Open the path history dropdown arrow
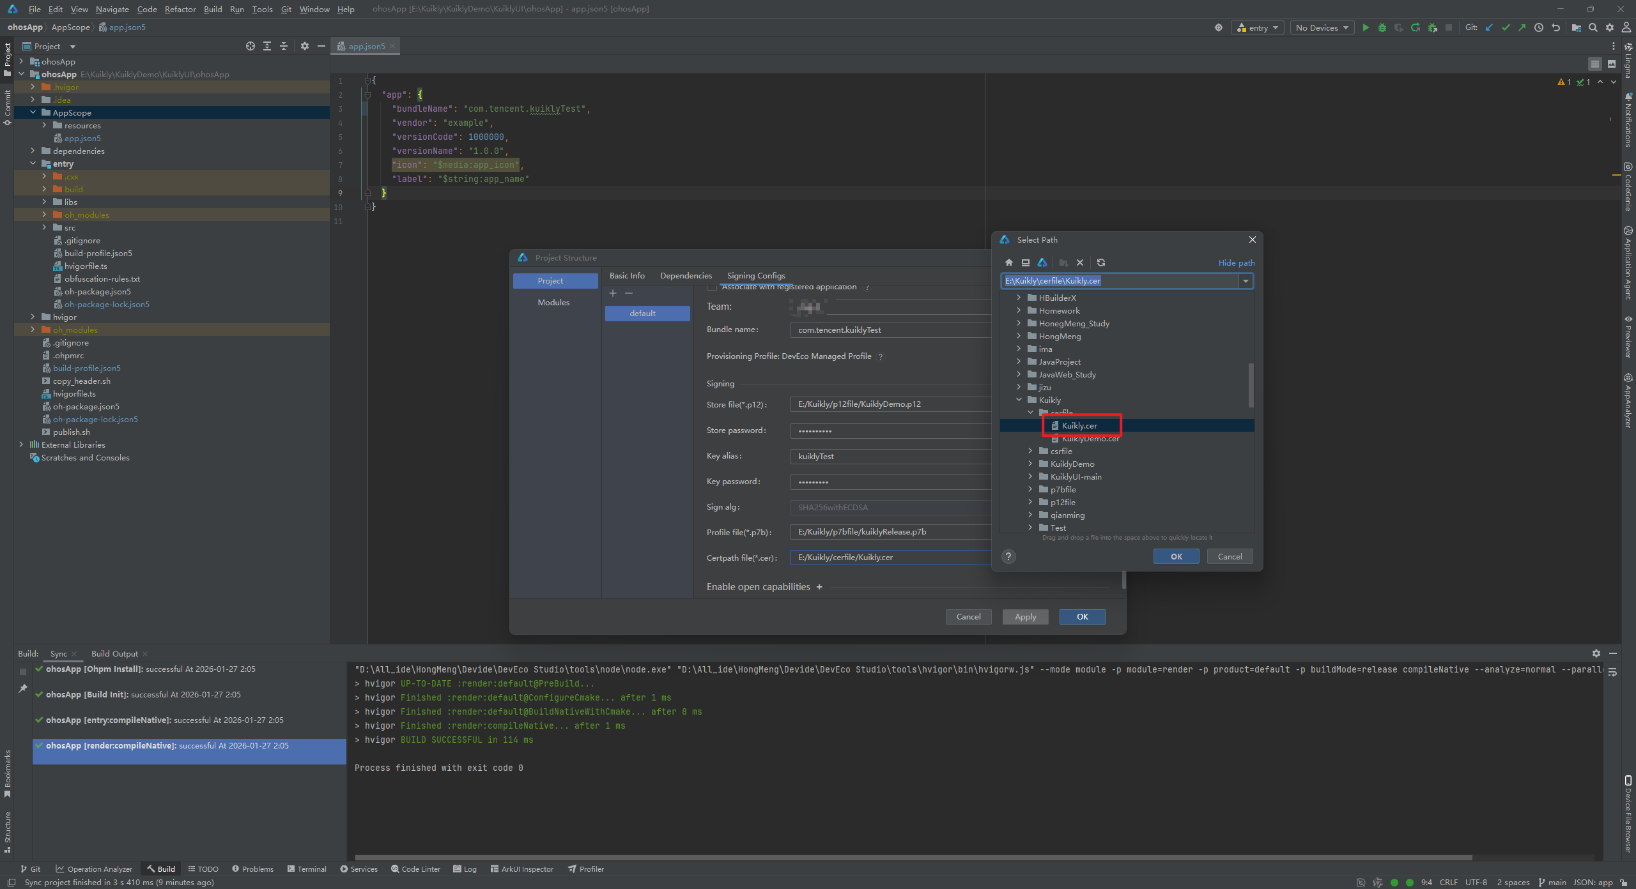Image resolution: width=1636 pixels, height=889 pixels. click(x=1246, y=281)
